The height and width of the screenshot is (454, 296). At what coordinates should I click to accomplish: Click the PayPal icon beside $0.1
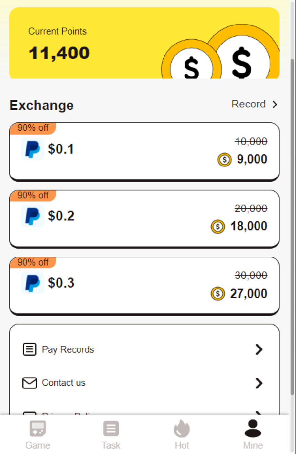pos(33,149)
